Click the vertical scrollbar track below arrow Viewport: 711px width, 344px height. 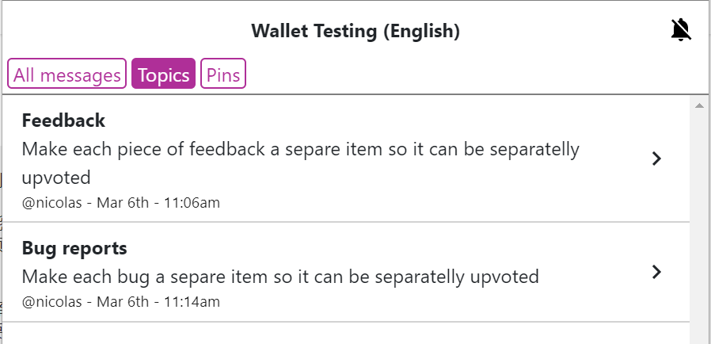[x=699, y=227]
